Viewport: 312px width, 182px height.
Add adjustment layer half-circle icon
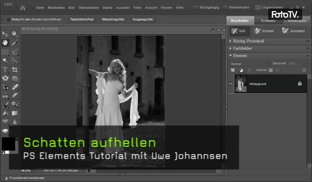(x=241, y=70)
